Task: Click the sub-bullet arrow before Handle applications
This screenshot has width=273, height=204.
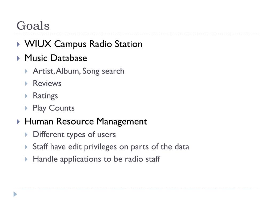Action: click(x=26, y=159)
